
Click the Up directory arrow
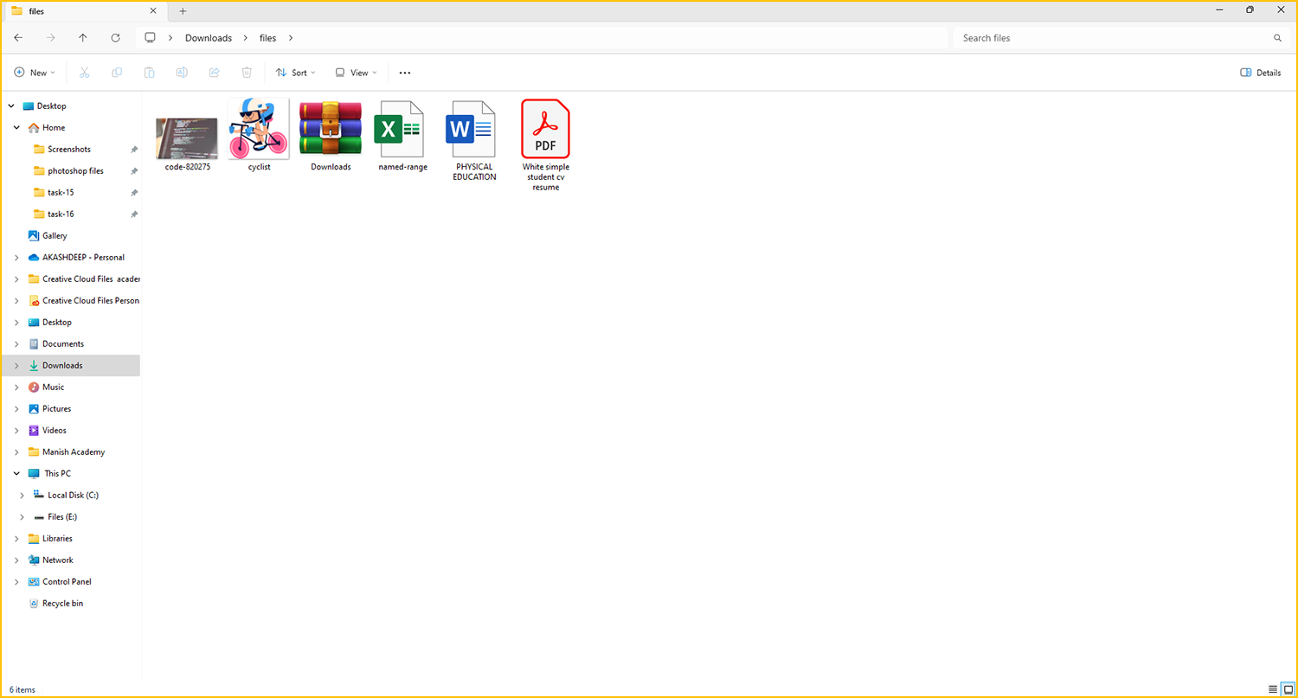click(x=83, y=38)
